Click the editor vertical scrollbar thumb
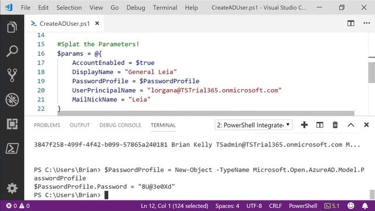375x211 pixels. pos(371,73)
